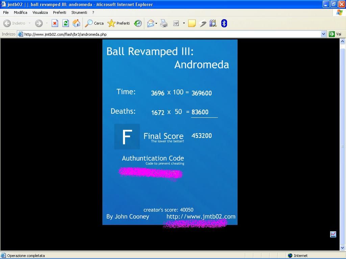Go to the home page icon
Image resolution: width=346 pixels, height=259 pixels.
click(x=76, y=23)
